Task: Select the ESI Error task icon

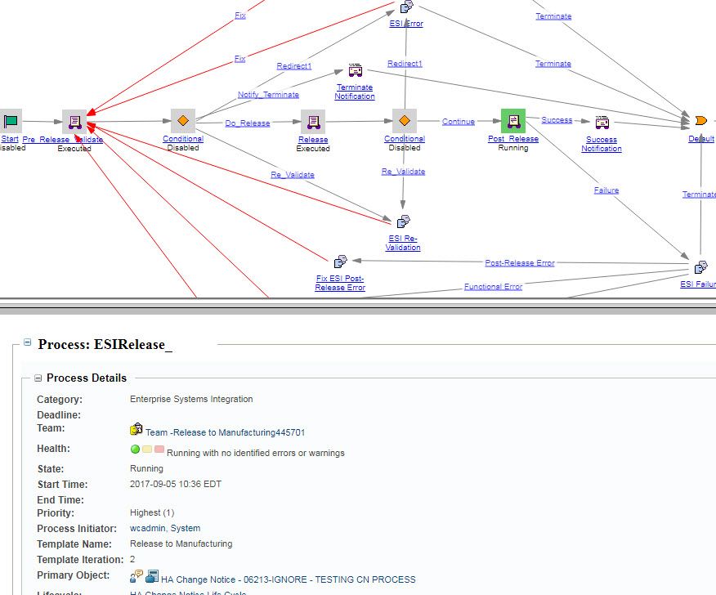Action: coord(406,7)
